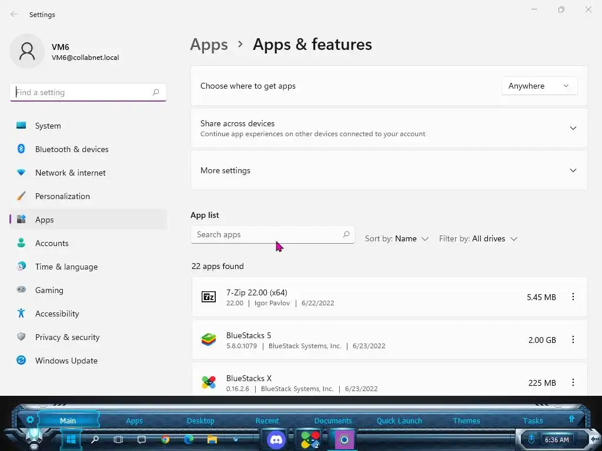The image size is (602, 451).
Task: Open Time & language settings
Action: click(88, 267)
